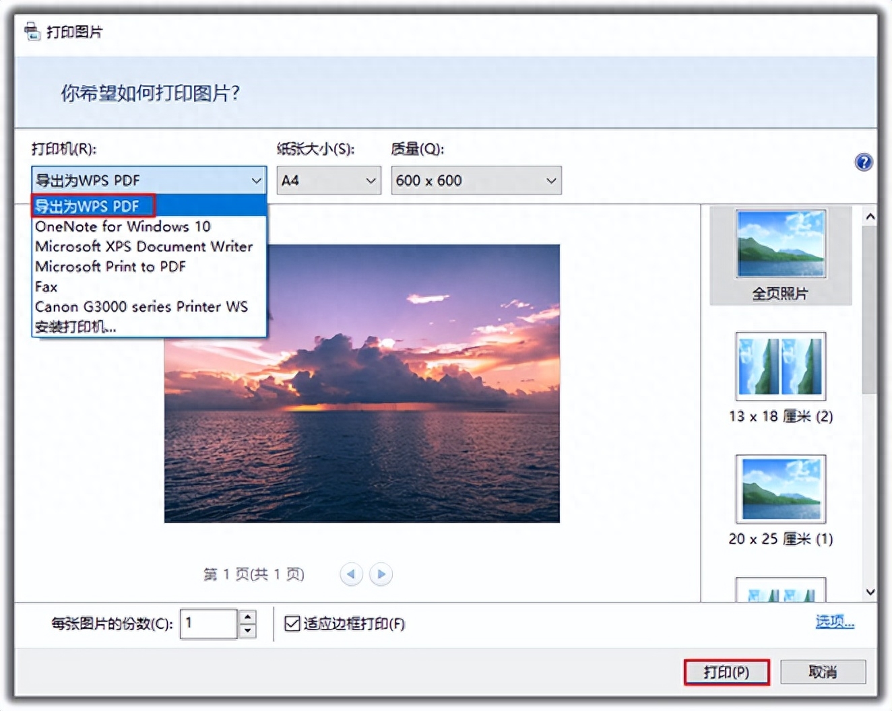Choose Microsoft Print to PDF
This screenshot has width=892, height=711.
tap(149, 267)
